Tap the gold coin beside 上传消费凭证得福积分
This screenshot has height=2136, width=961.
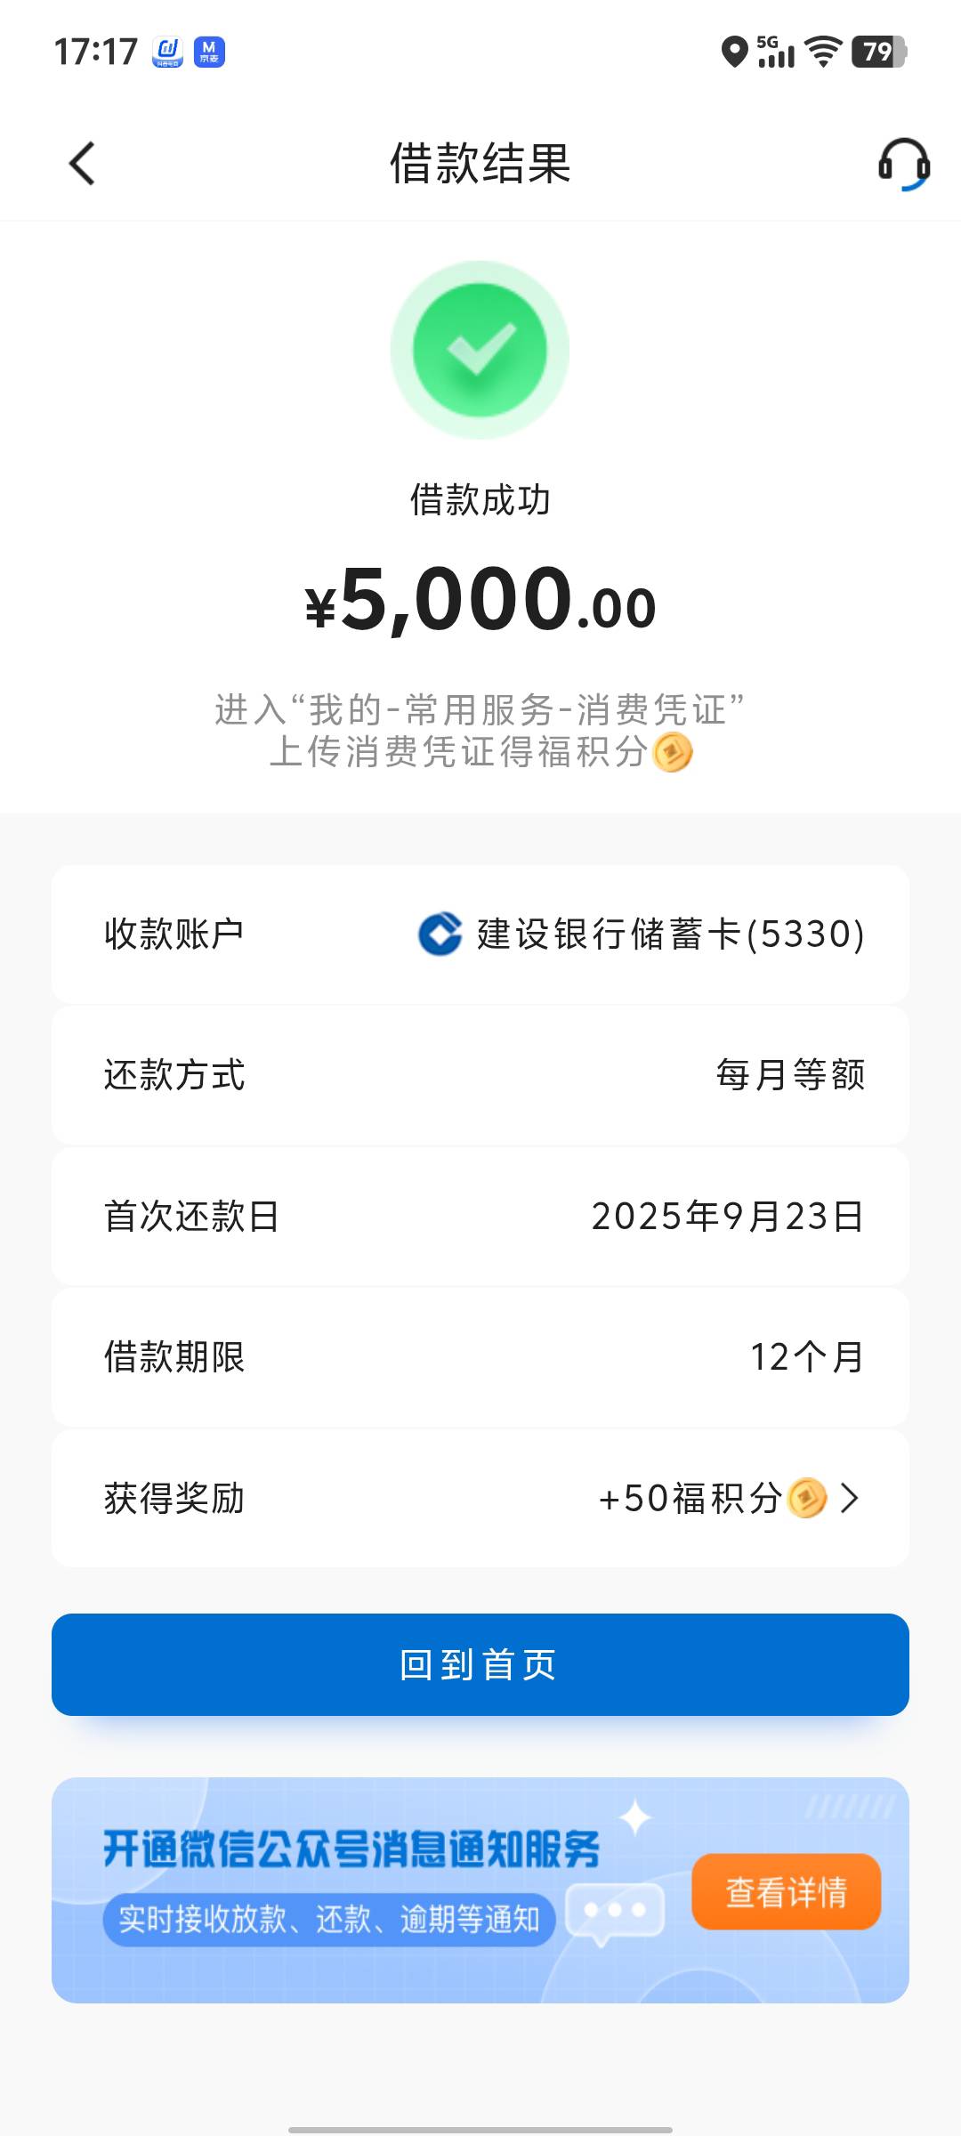[x=673, y=752]
